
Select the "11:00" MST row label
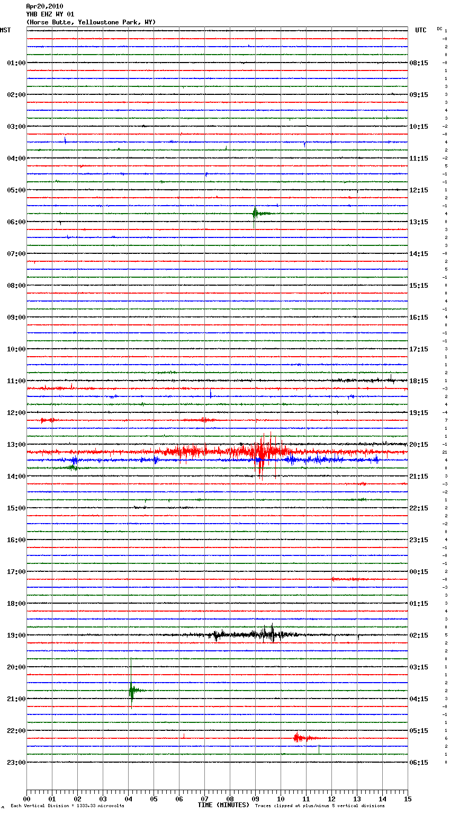point(16,381)
